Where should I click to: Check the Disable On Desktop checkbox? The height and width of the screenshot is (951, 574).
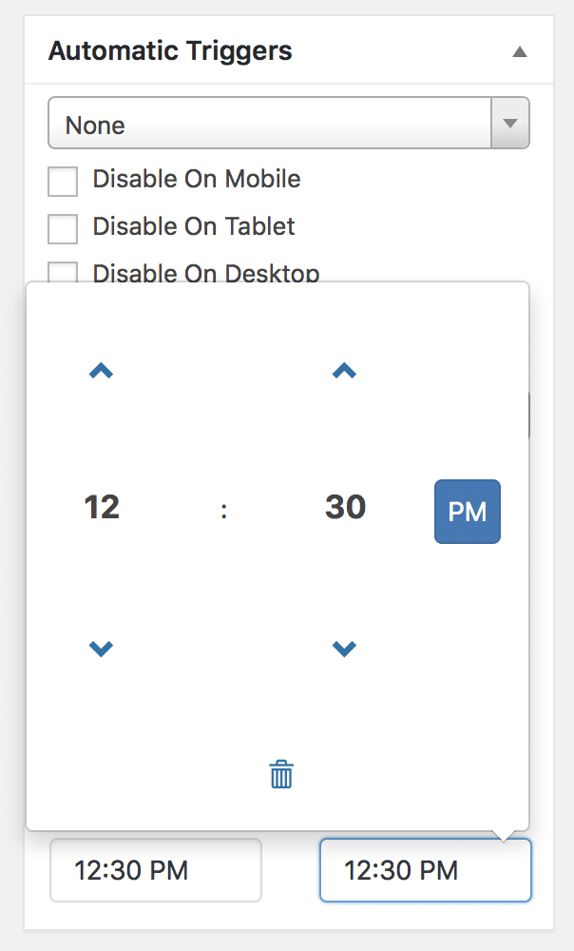[63, 272]
